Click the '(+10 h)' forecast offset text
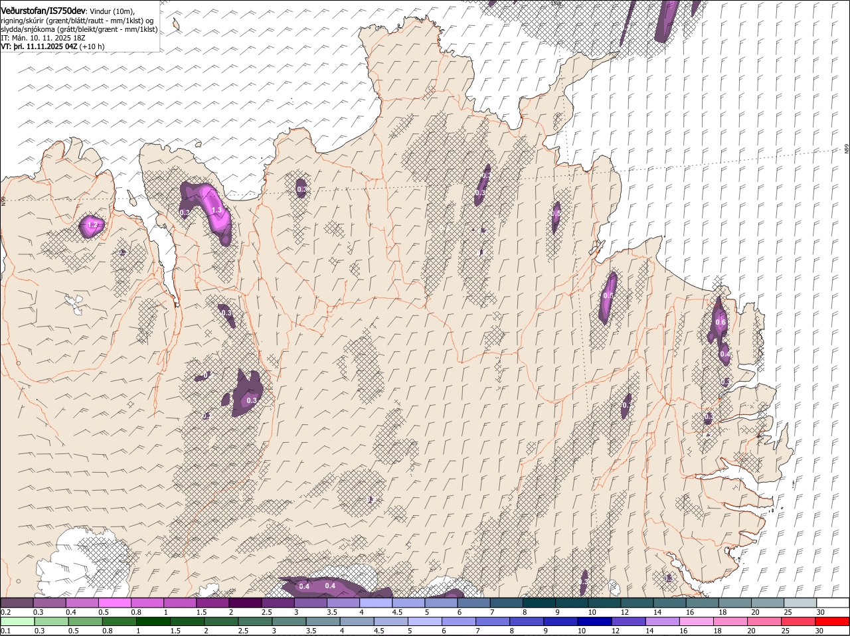The image size is (850, 636). [92, 47]
